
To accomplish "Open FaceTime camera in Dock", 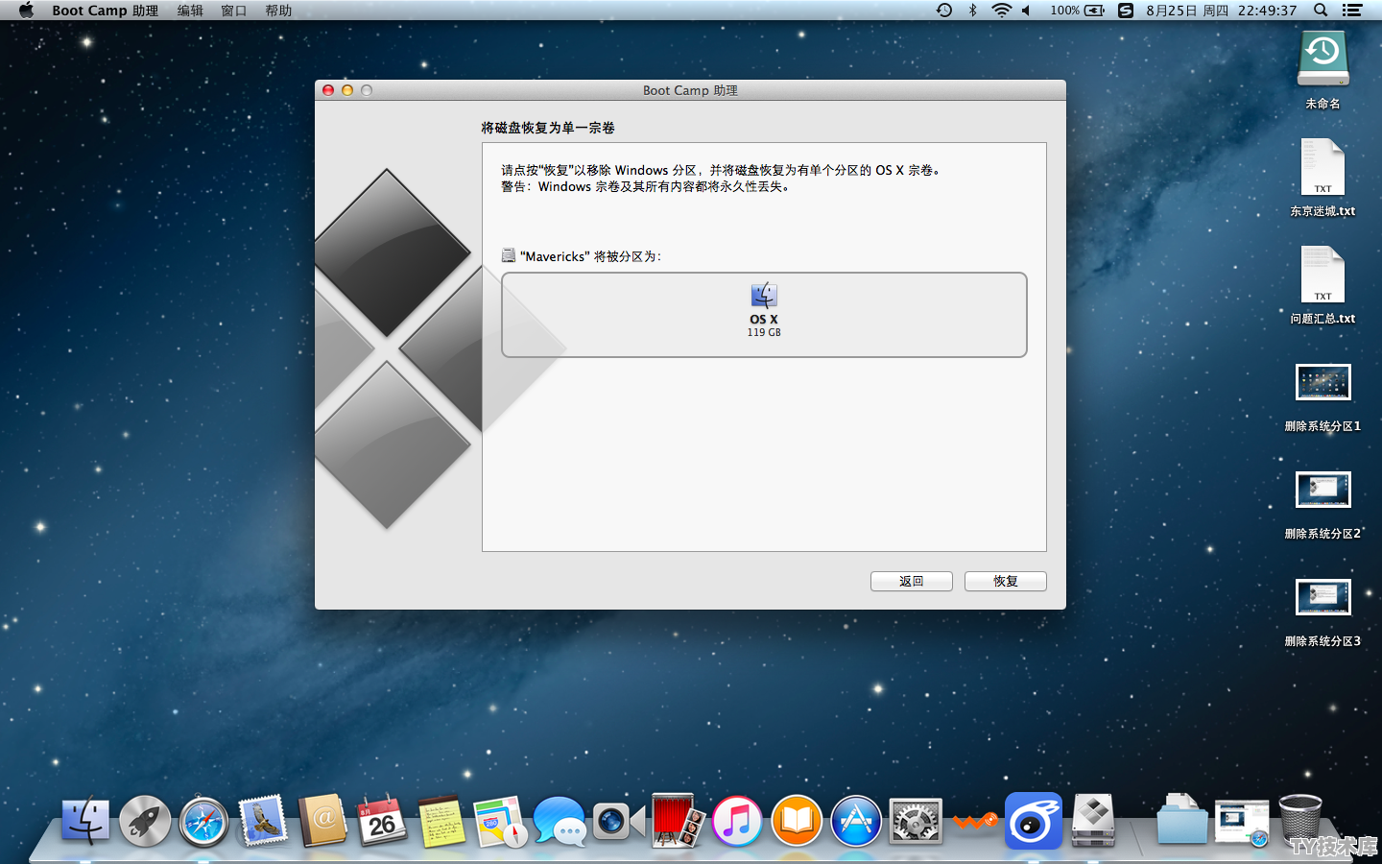I will (617, 821).
